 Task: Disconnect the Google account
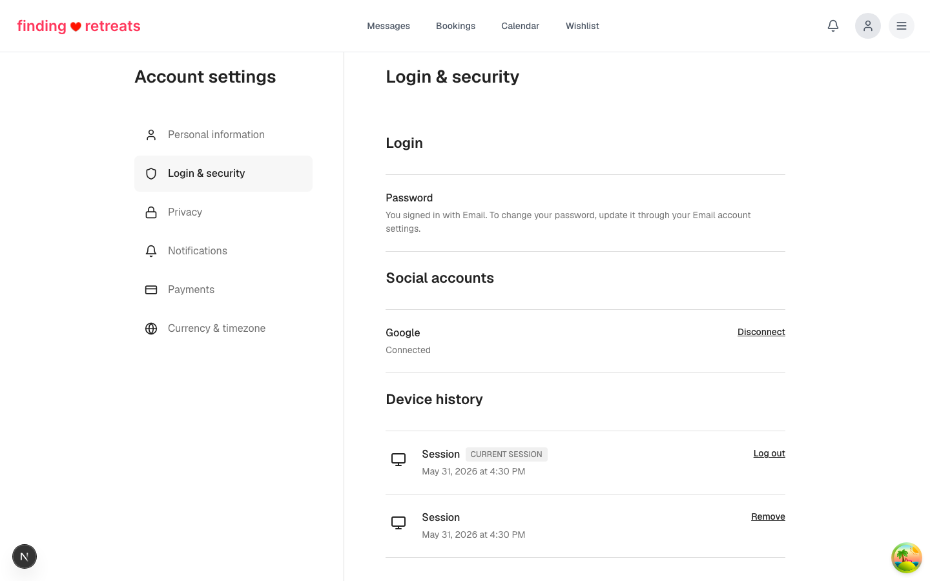[761, 332]
